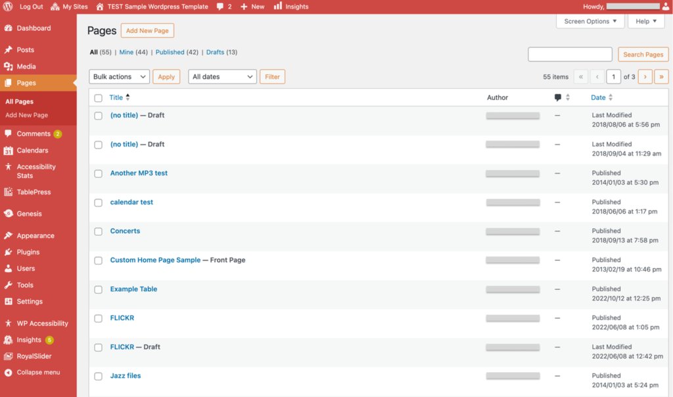Expand the All dates filter dropdown
The height and width of the screenshot is (397, 673).
pos(221,77)
